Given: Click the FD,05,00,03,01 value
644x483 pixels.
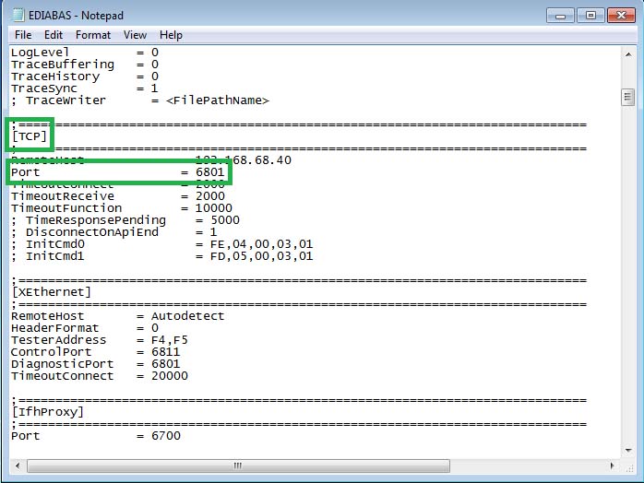Looking at the screenshot, I should pos(262,256).
